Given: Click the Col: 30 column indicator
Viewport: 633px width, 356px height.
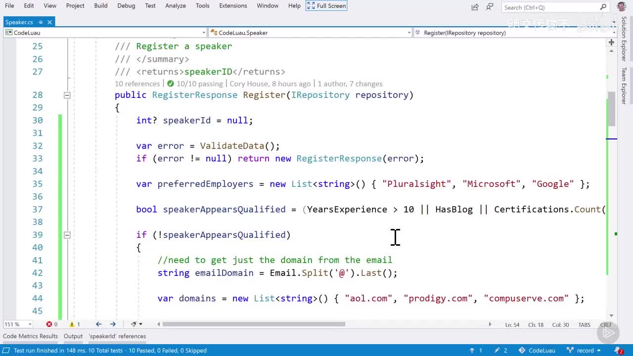Looking at the screenshot, I should [560, 325].
